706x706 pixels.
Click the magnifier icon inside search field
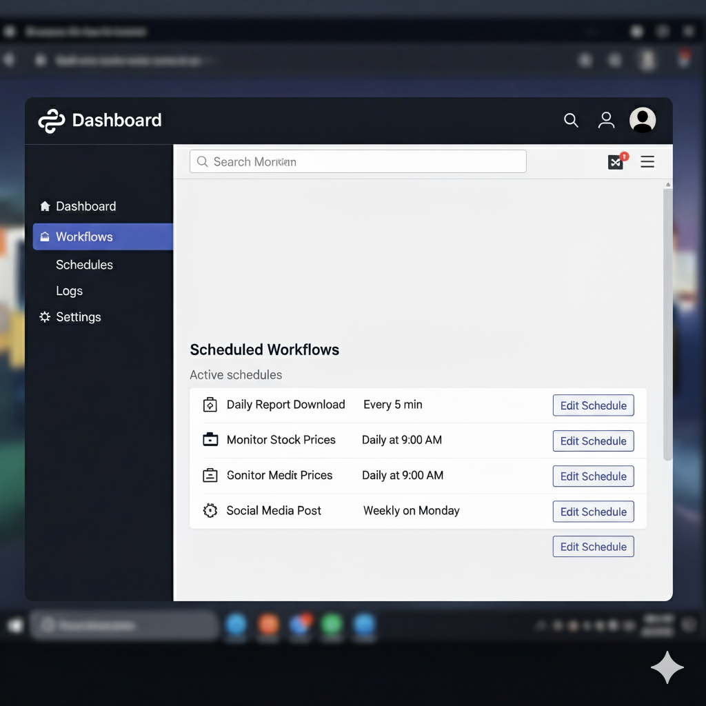point(203,161)
